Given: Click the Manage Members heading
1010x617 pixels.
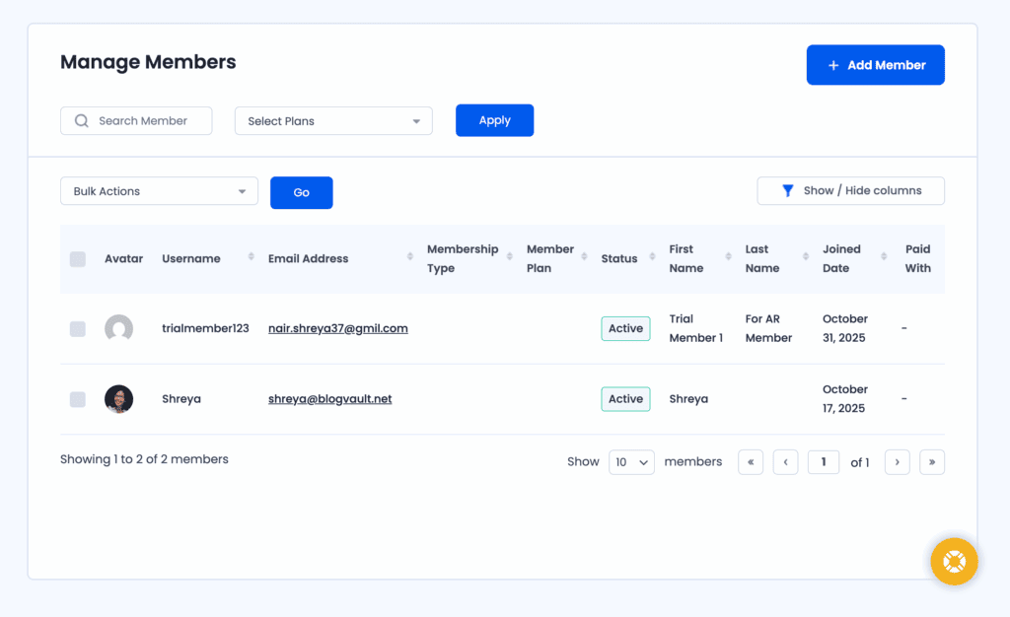Looking at the screenshot, I should (148, 62).
